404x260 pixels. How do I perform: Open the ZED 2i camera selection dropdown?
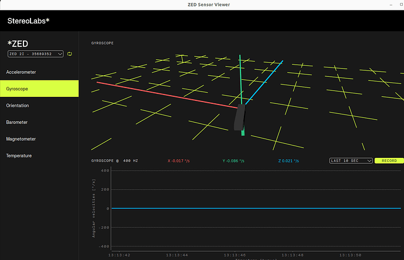pos(35,54)
